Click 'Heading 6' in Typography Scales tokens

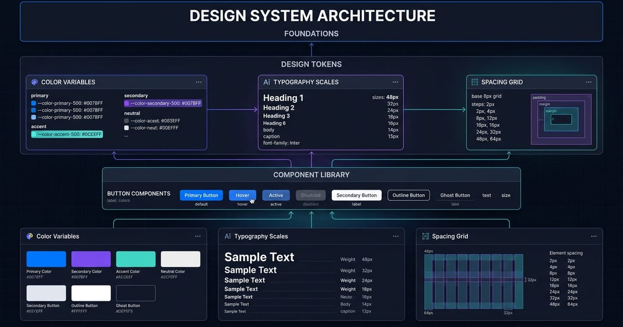coord(274,123)
